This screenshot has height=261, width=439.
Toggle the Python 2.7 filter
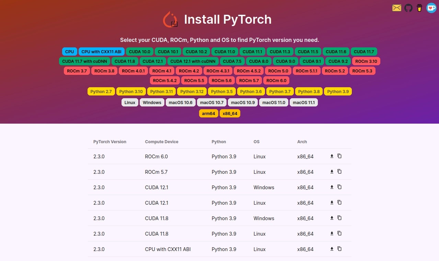101,92
